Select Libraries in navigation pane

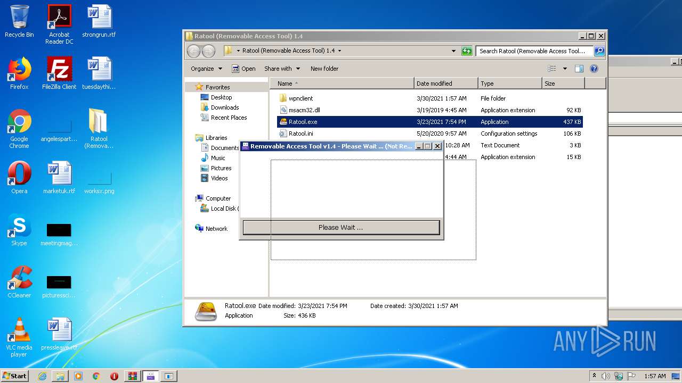pyautogui.click(x=216, y=138)
